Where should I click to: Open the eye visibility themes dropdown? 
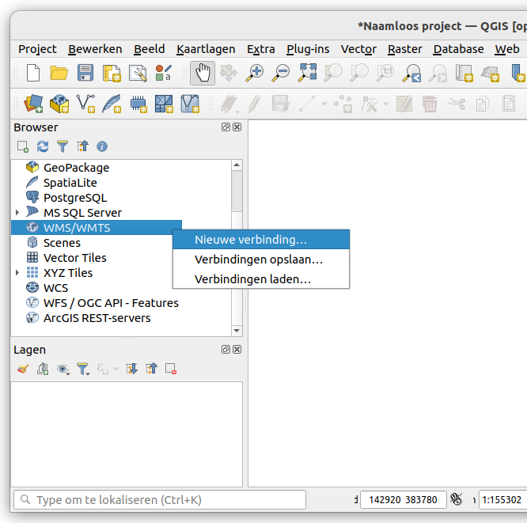(x=63, y=369)
